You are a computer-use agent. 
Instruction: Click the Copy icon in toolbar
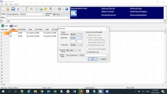[23, 9]
